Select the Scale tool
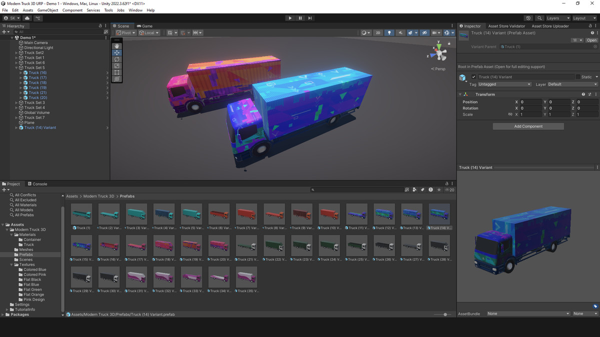 click(x=116, y=65)
